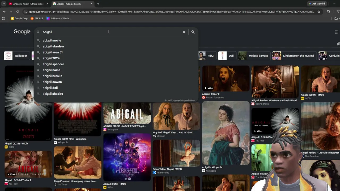Click the "Abigail: Trailer 2" caption

coord(211,94)
